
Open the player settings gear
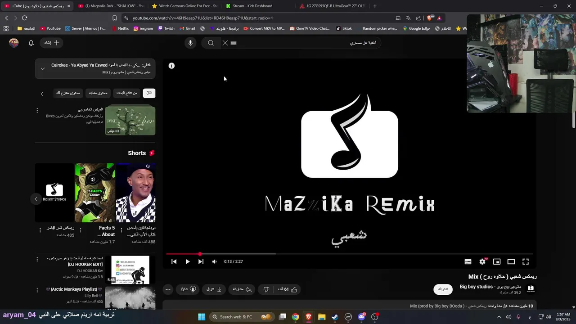point(482,261)
